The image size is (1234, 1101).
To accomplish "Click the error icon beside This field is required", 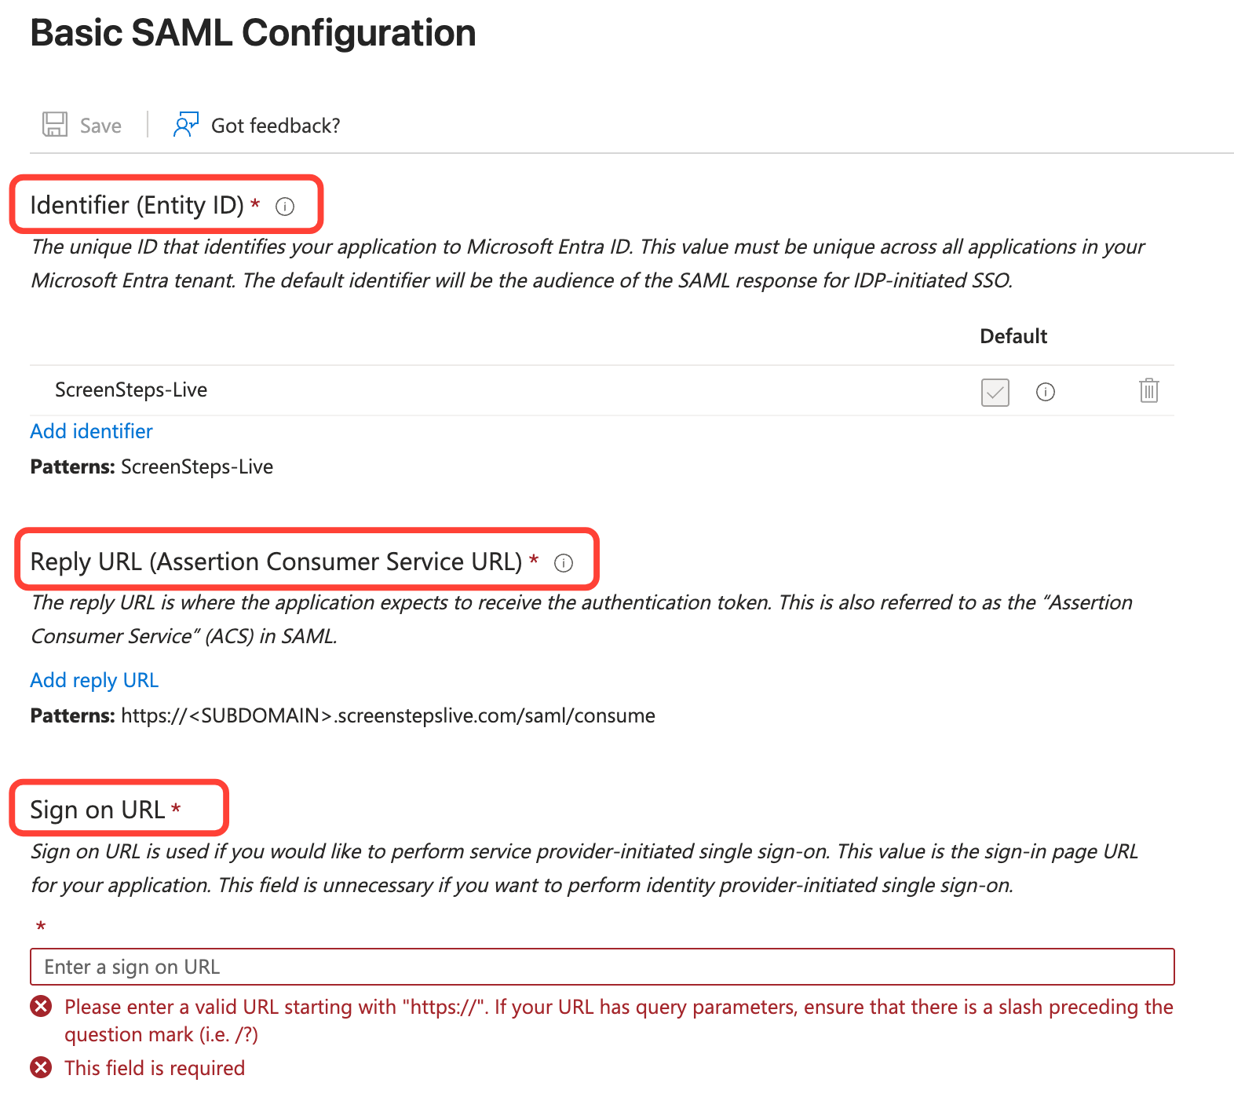I will pyautogui.click(x=41, y=1068).
